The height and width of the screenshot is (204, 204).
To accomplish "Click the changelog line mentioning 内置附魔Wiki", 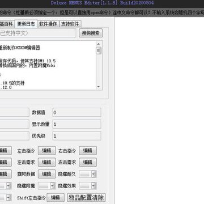I will 28,65.
